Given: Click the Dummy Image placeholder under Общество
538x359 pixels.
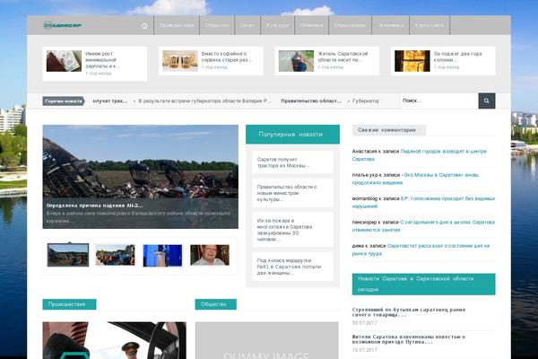Looking at the screenshot, I should pos(267,340).
